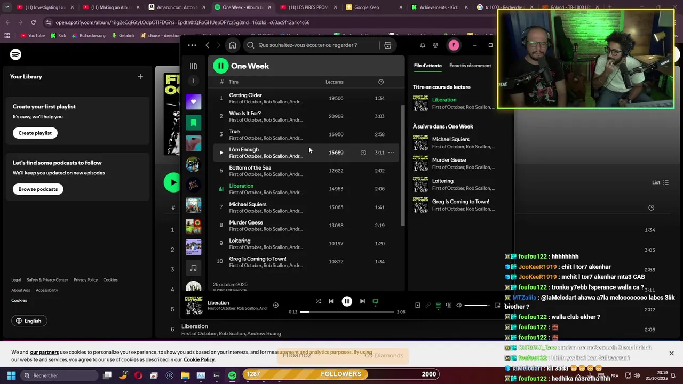Click Create playlist button in browser
The image size is (683, 384).
coord(35,133)
